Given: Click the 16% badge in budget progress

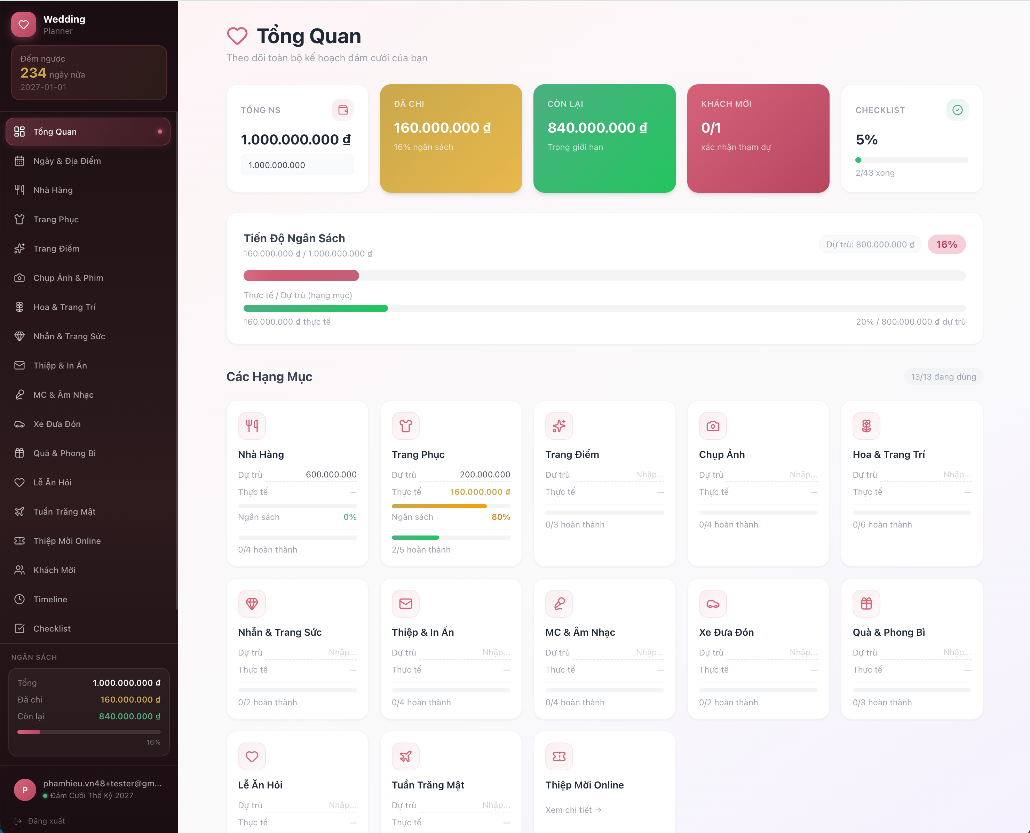Looking at the screenshot, I should pyautogui.click(x=946, y=244).
